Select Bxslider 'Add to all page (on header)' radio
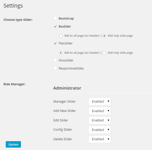This screenshot has height=150, width=152. [61, 36]
